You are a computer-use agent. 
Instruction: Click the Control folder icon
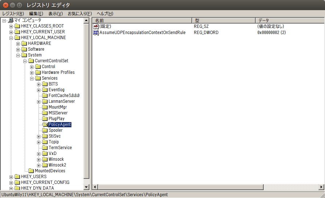(38, 67)
